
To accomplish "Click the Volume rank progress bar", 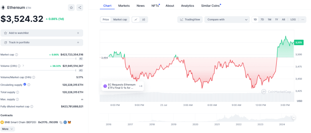I will click(x=39, y=70).
